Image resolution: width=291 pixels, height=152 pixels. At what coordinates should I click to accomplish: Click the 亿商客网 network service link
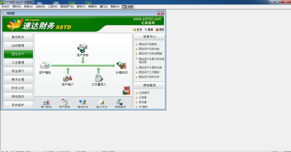click(x=144, y=93)
